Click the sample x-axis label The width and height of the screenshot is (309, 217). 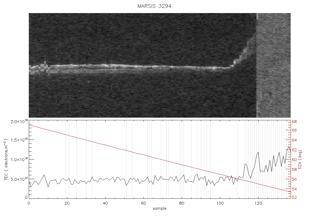(160, 208)
